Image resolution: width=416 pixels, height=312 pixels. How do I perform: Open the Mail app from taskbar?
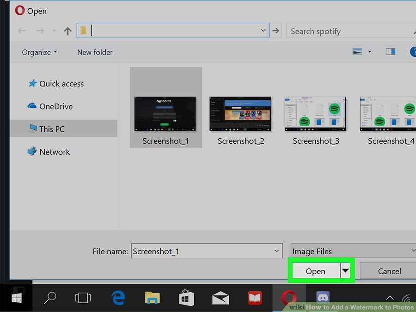coord(221,298)
